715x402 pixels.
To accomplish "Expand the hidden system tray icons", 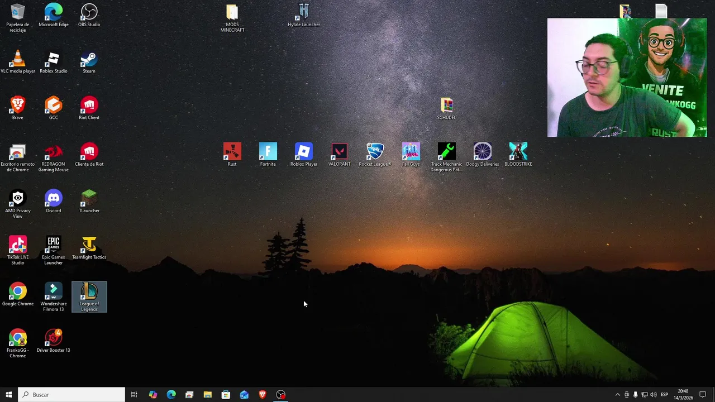I will click(x=617, y=395).
